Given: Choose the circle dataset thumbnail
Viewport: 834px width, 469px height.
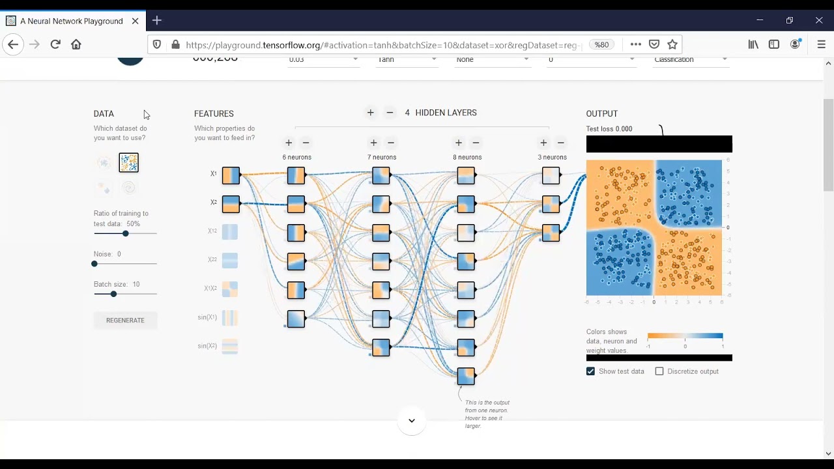Looking at the screenshot, I should [104, 162].
